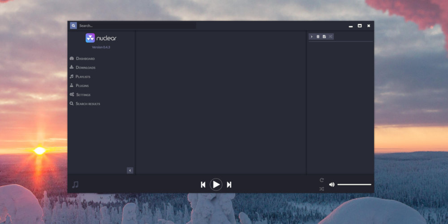Screen dimensions: 448x224
Task: Collapse the left sidebar with the chevron
Action: (x=130, y=170)
